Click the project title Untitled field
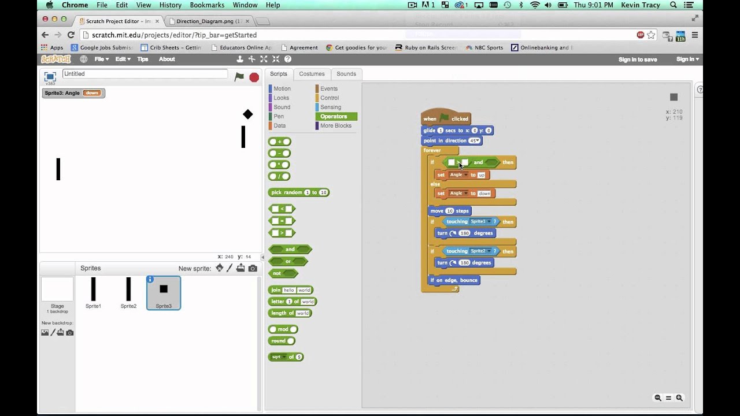This screenshot has height=416, width=740. click(145, 74)
